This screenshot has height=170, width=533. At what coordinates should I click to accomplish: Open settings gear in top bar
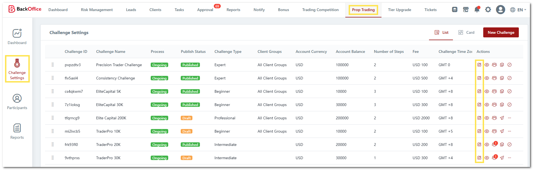click(488, 10)
